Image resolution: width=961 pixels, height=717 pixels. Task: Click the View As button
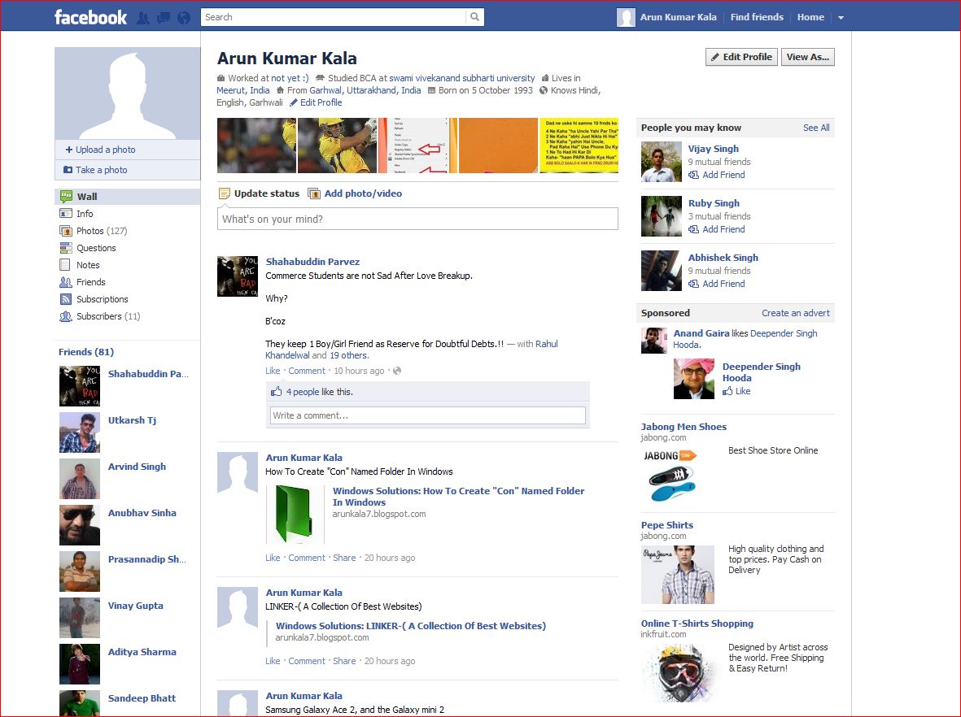807,57
